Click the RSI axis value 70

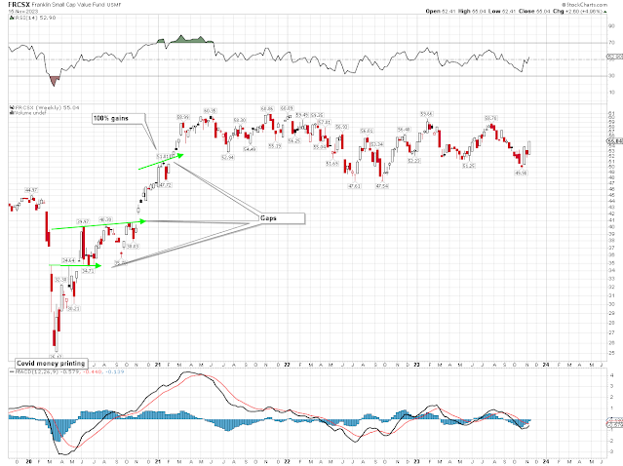[x=611, y=43]
